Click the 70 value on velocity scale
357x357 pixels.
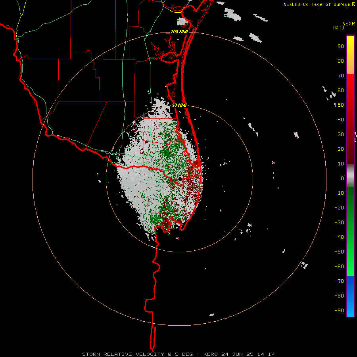pyautogui.click(x=341, y=76)
